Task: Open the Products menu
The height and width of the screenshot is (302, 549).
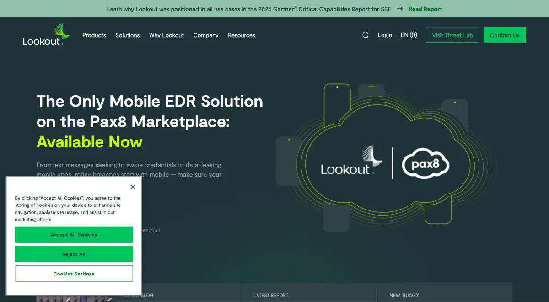Action: (94, 35)
